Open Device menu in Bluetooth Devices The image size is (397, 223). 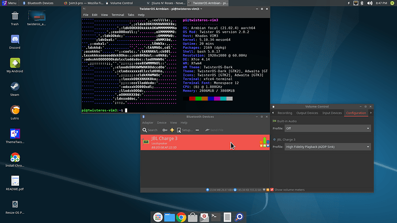click(x=162, y=122)
